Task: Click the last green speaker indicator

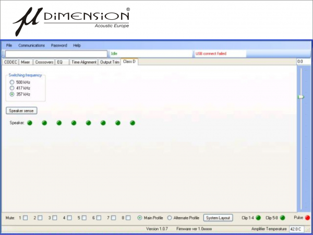Action: click(133, 123)
